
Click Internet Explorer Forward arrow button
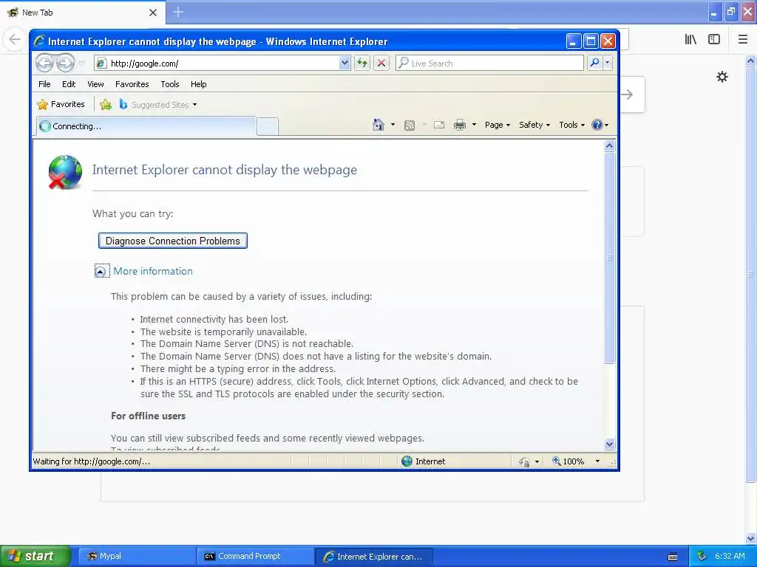(x=65, y=63)
